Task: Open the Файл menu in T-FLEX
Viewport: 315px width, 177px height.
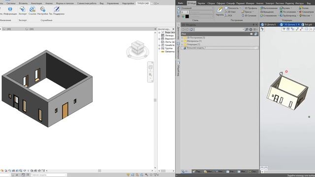Action: coord(181,3)
